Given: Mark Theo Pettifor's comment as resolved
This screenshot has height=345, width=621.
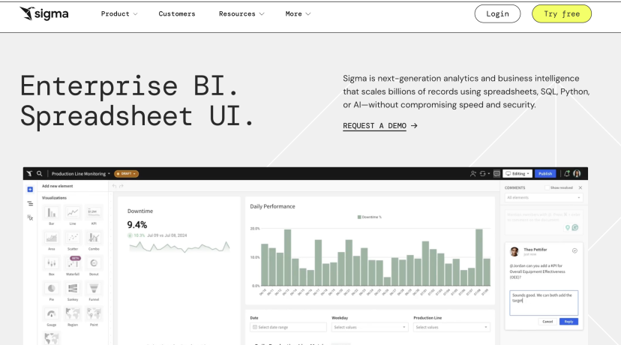Looking at the screenshot, I should coord(574,250).
